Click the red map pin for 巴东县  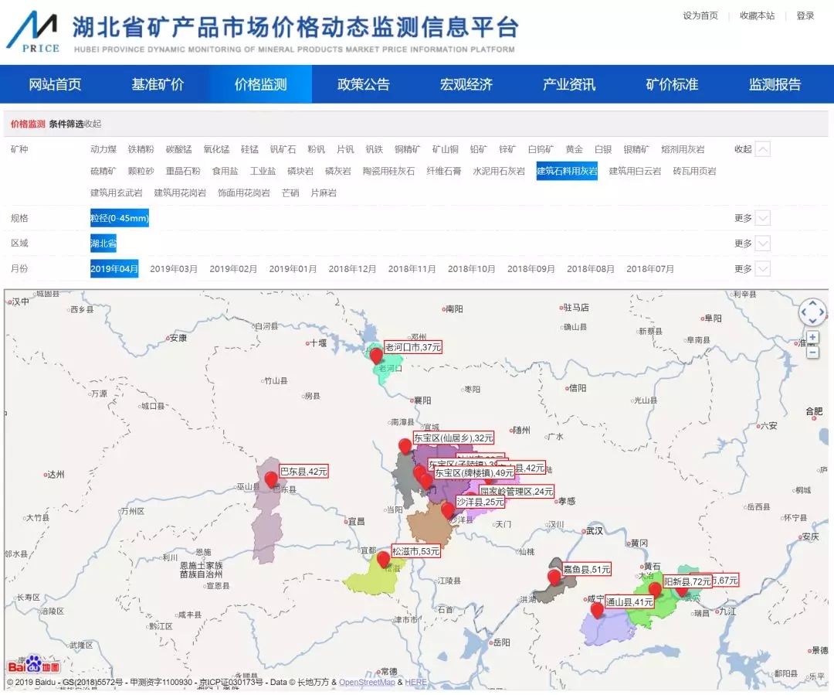[x=271, y=479]
